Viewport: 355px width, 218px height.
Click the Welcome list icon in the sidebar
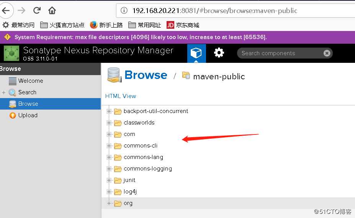pyautogui.click(x=13, y=81)
